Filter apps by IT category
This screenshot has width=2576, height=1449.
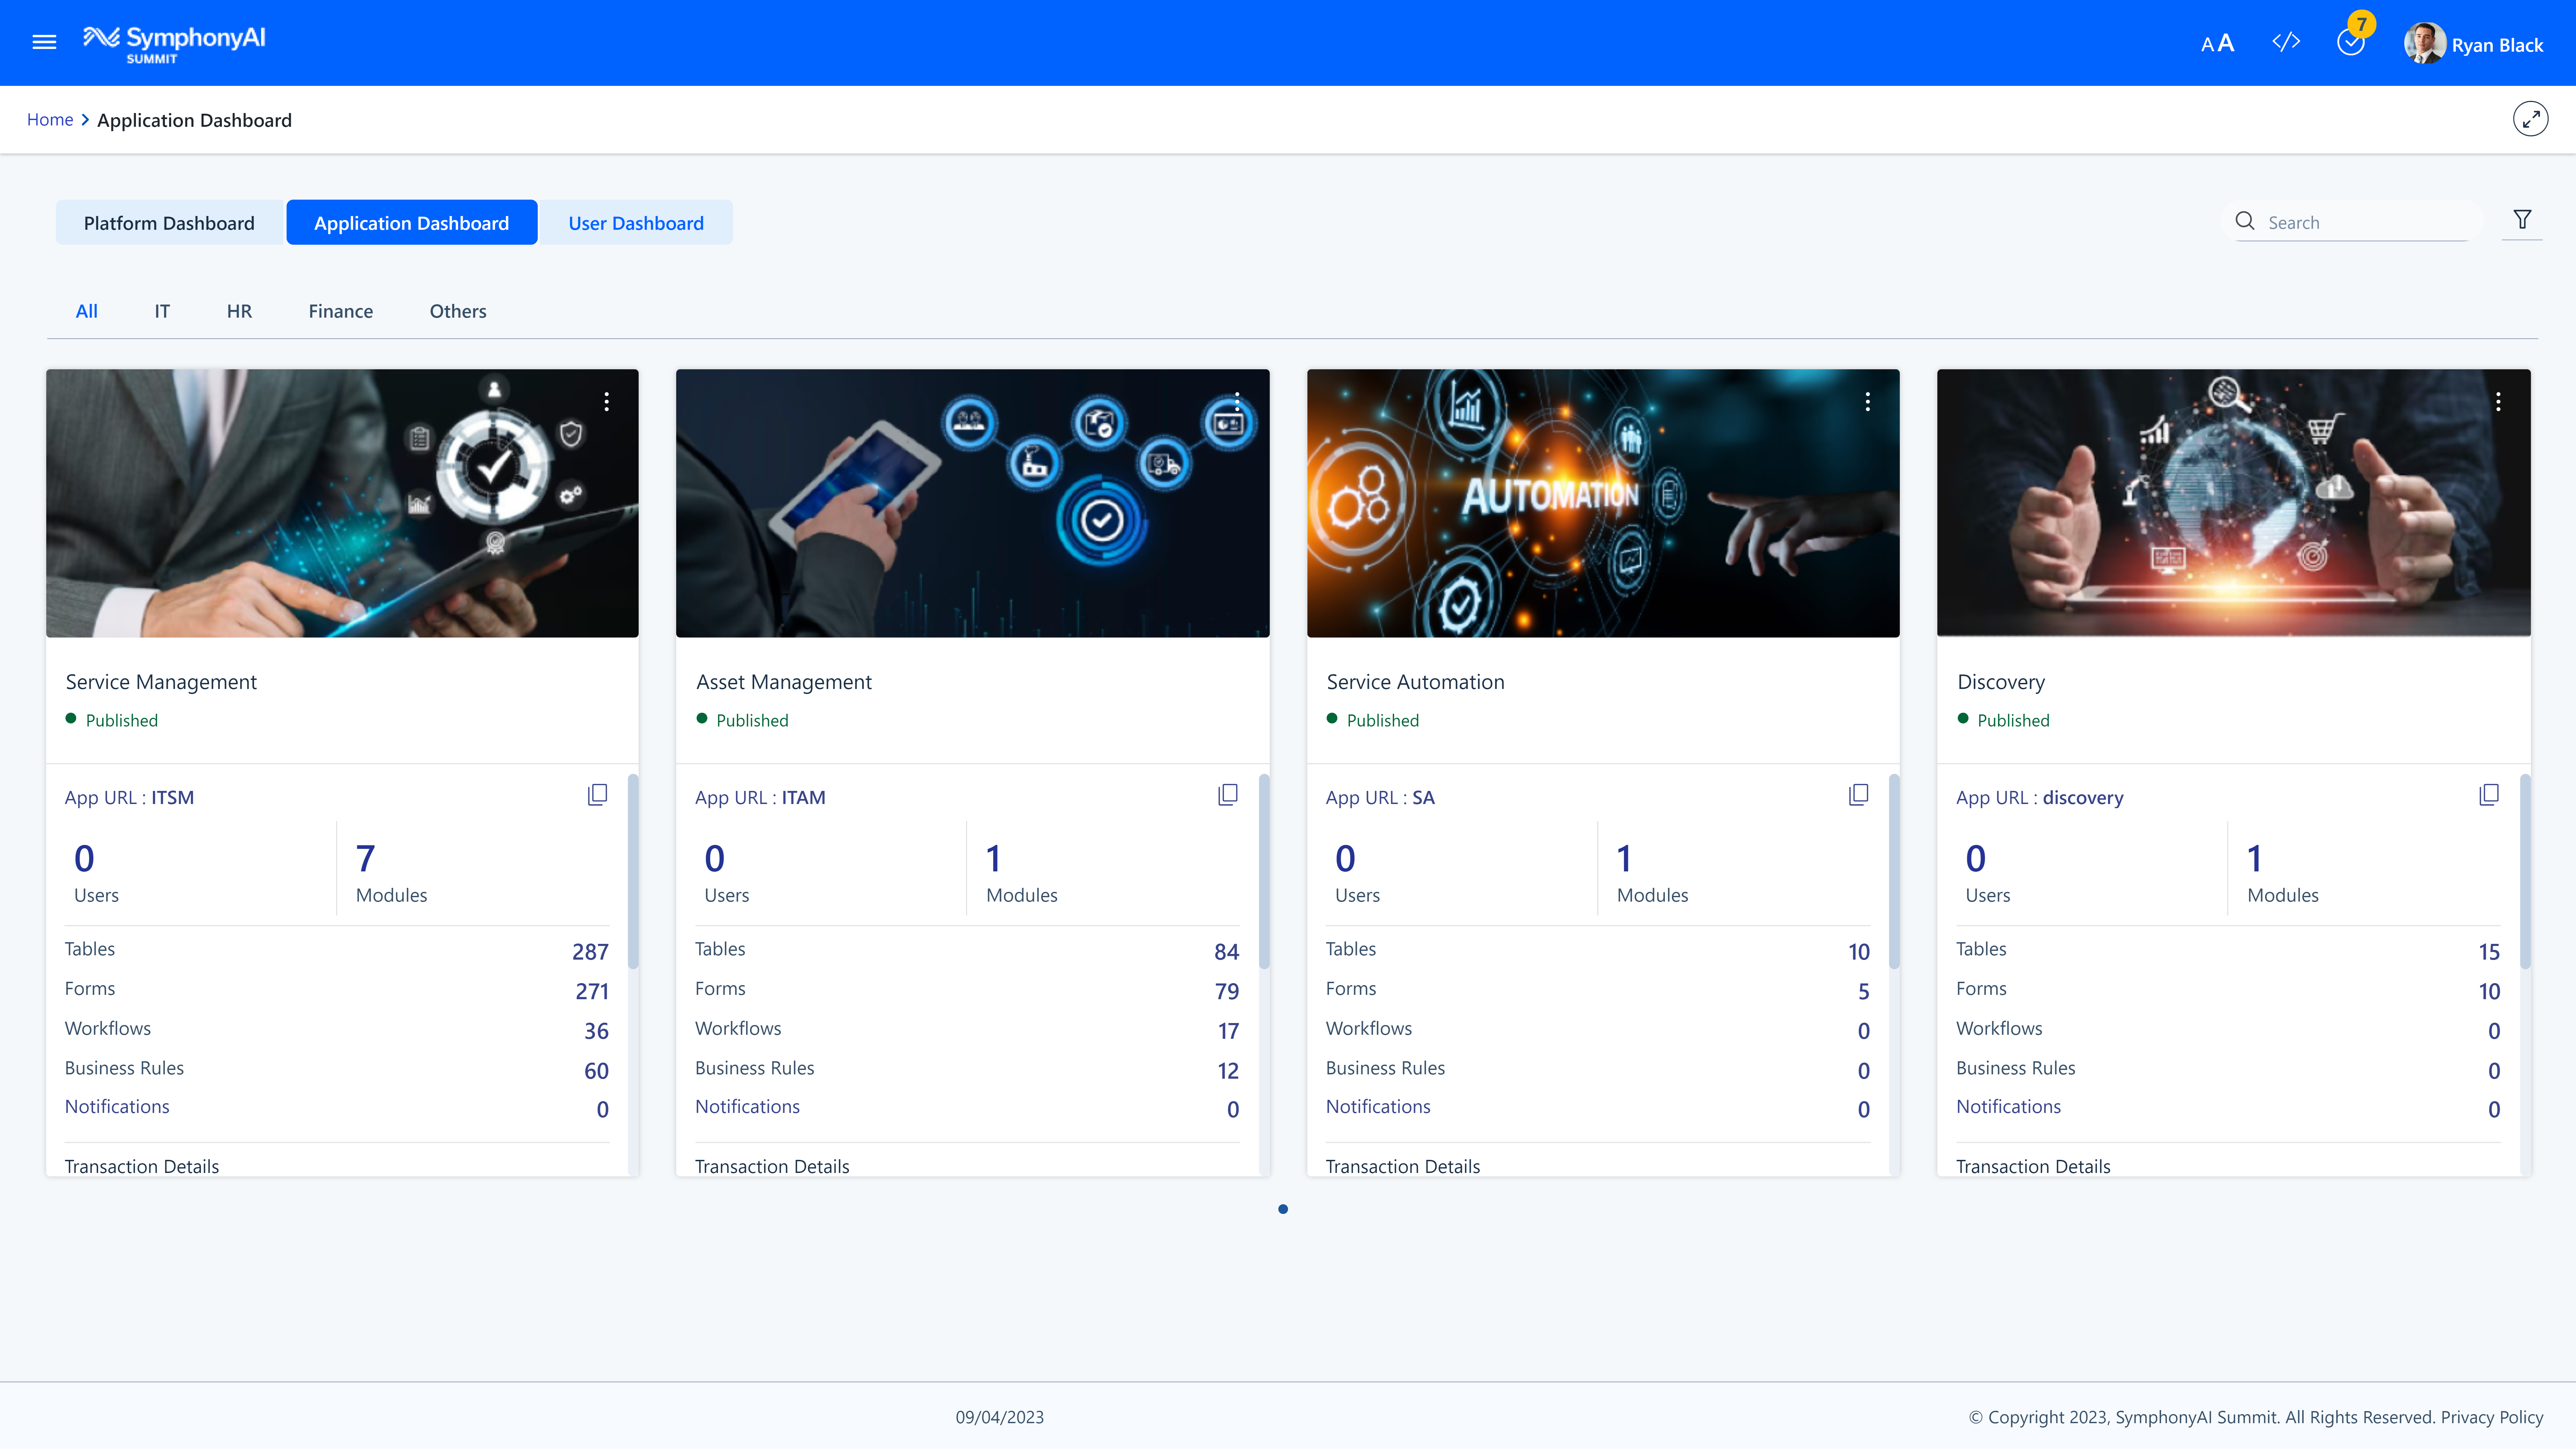[162, 311]
